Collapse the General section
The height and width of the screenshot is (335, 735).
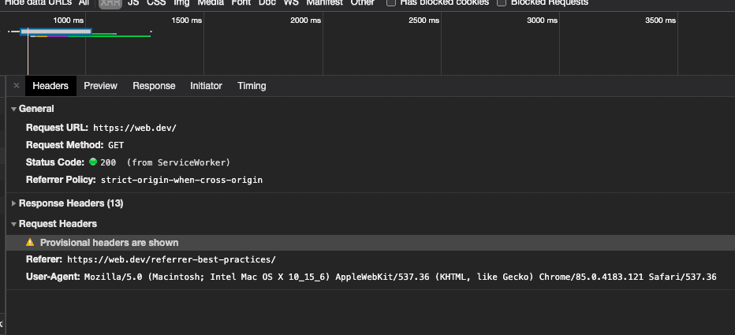(x=13, y=109)
